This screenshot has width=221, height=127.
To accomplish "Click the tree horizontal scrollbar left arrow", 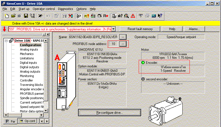I will [x=6, y=115].
